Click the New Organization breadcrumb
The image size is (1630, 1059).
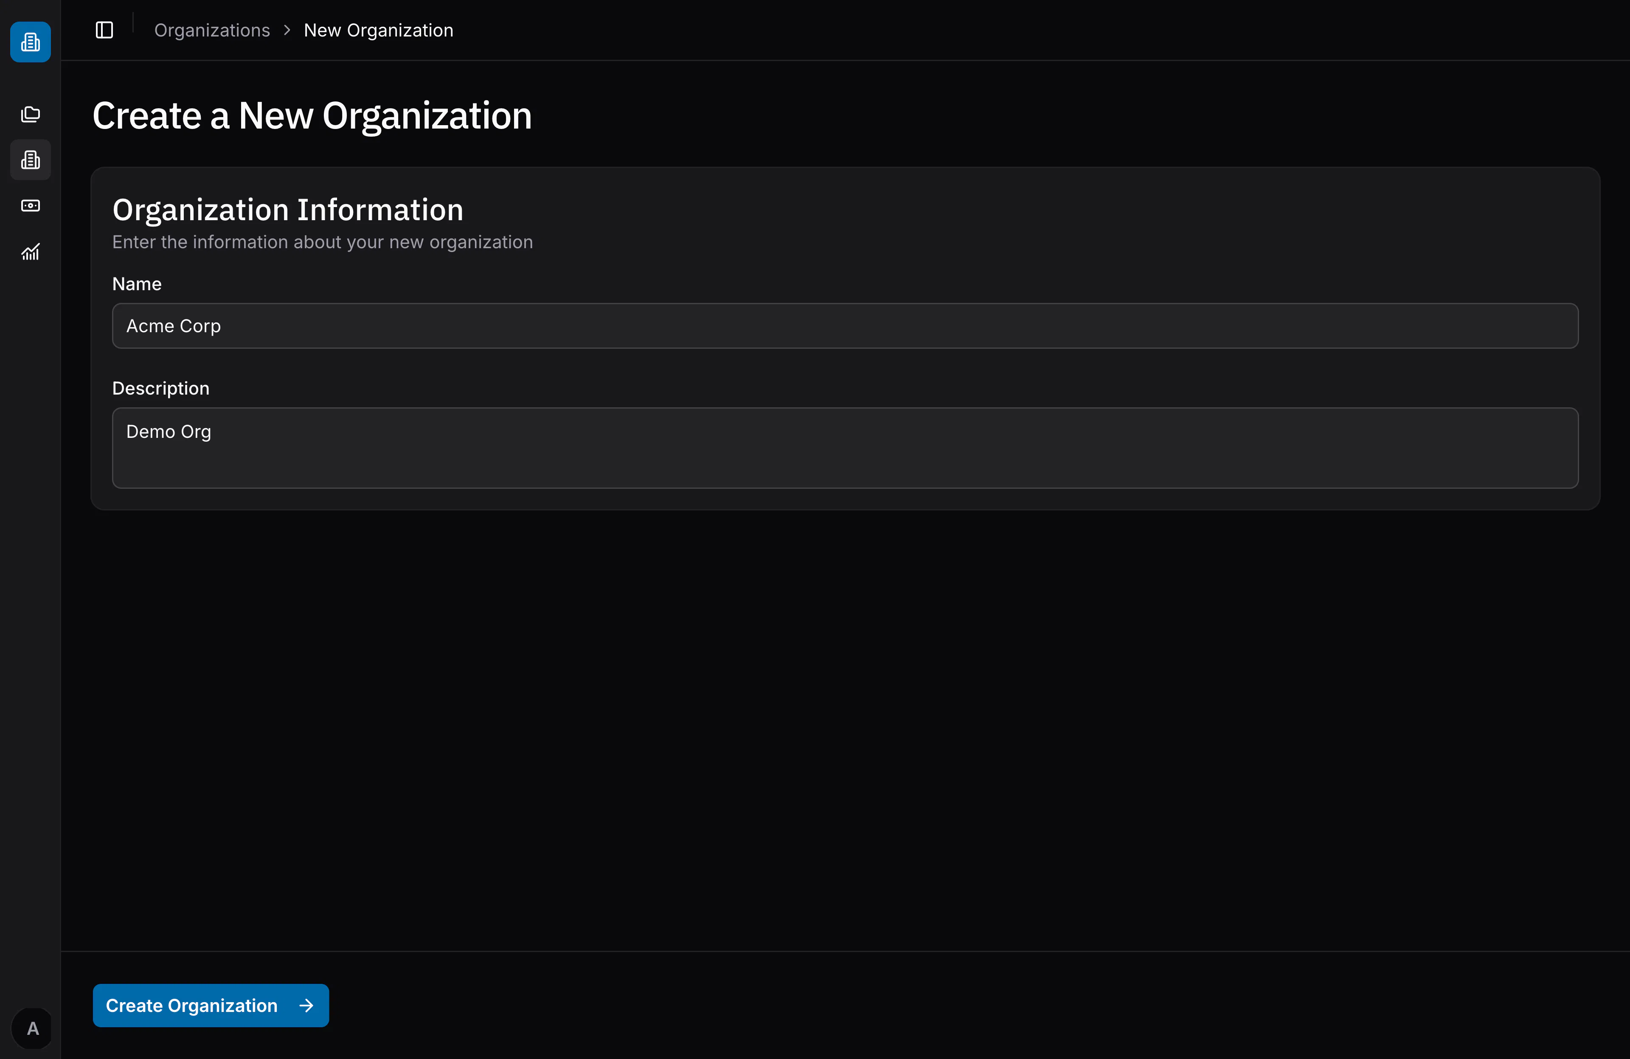[378, 30]
